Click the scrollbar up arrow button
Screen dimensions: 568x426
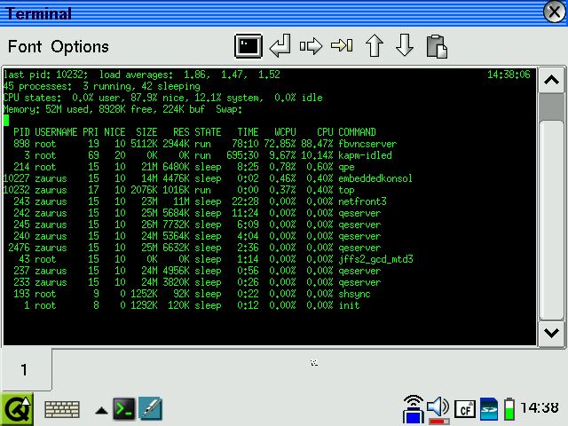(x=551, y=80)
